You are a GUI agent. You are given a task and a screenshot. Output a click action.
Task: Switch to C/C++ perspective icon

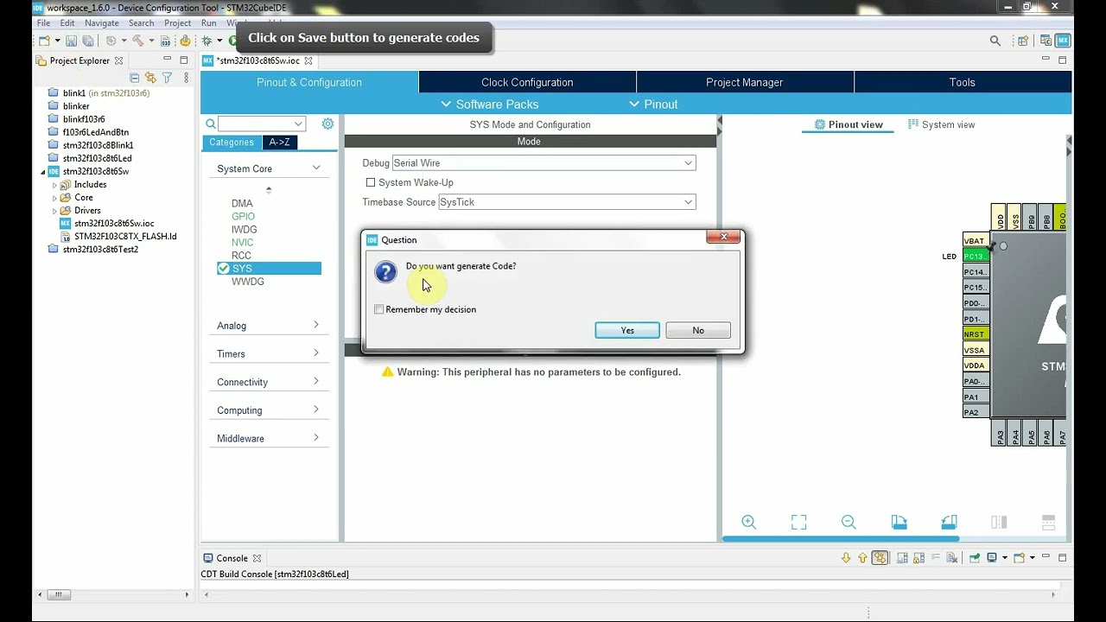[x=1046, y=41]
